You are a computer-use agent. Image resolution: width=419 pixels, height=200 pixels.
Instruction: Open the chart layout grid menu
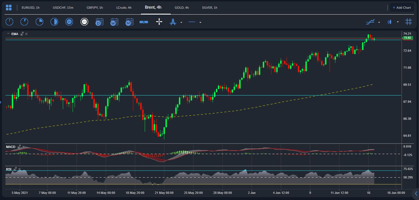[x=9, y=8]
